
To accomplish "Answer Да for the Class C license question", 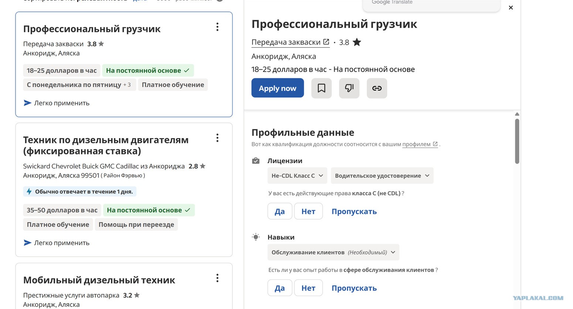I will pos(280,212).
